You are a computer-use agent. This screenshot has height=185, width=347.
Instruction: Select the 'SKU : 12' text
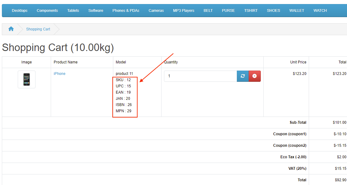(123, 80)
